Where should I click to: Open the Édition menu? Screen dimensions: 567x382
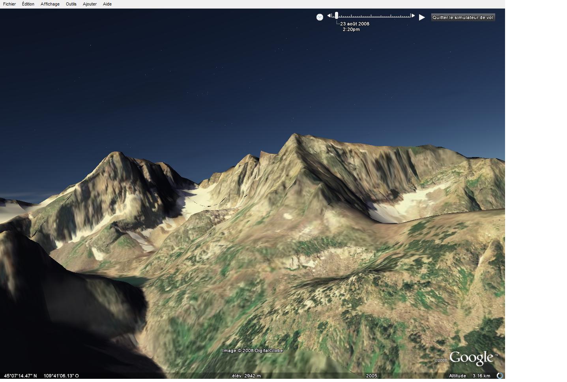[x=28, y=4]
